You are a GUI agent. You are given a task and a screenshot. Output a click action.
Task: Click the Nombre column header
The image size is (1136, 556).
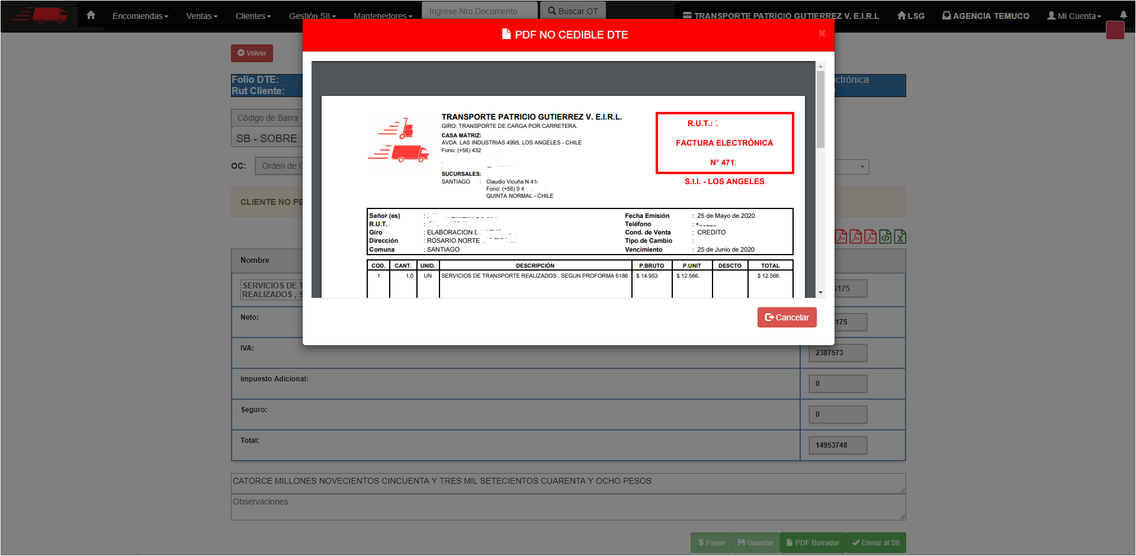coord(255,260)
